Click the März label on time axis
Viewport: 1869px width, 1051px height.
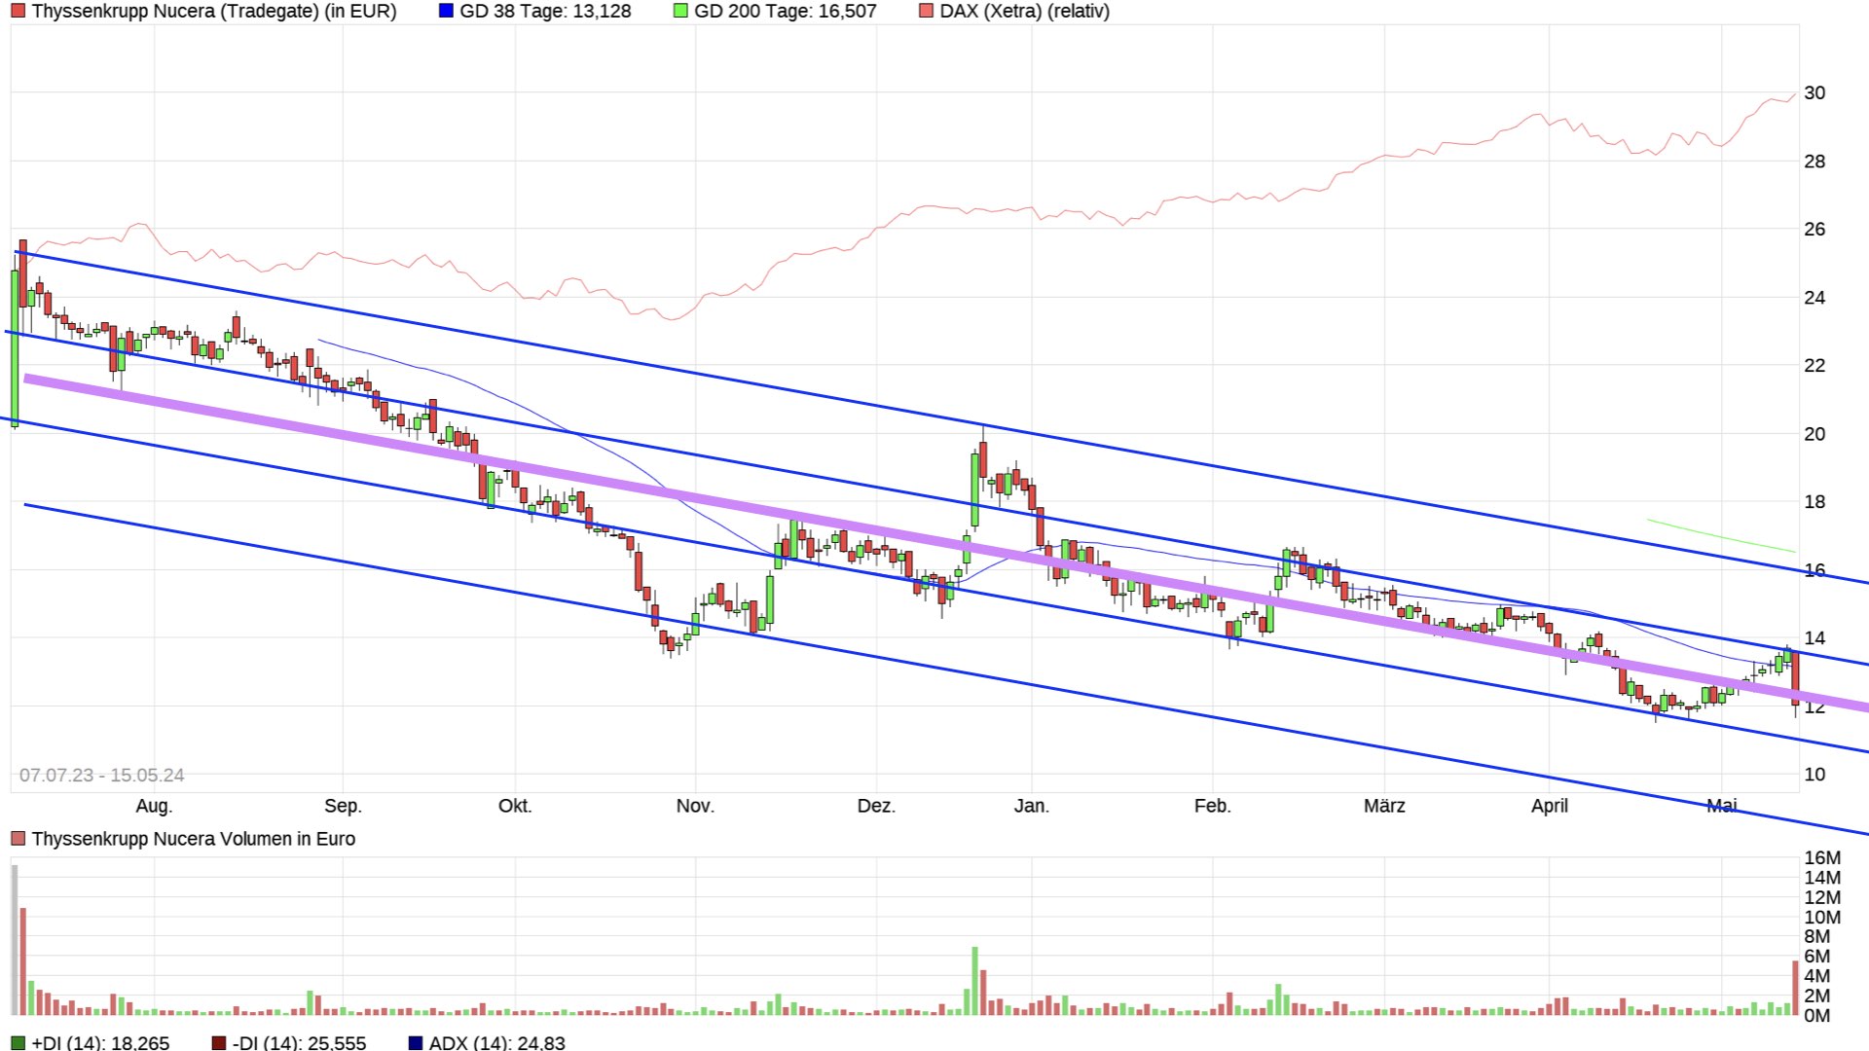[1383, 806]
